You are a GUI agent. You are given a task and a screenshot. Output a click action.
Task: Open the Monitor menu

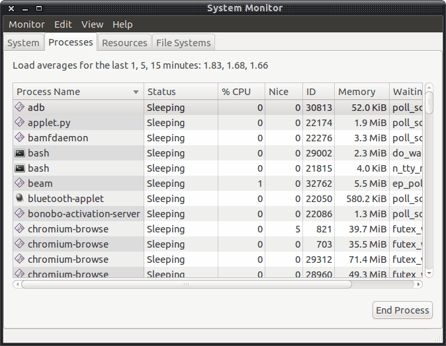coord(26,24)
